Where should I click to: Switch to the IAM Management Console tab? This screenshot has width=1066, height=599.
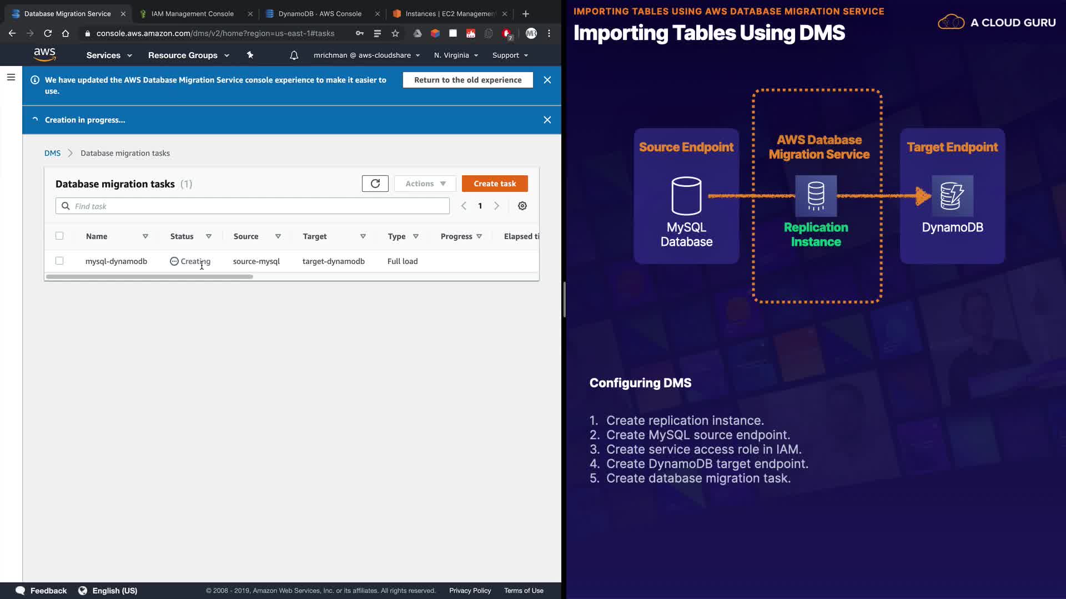(192, 13)
